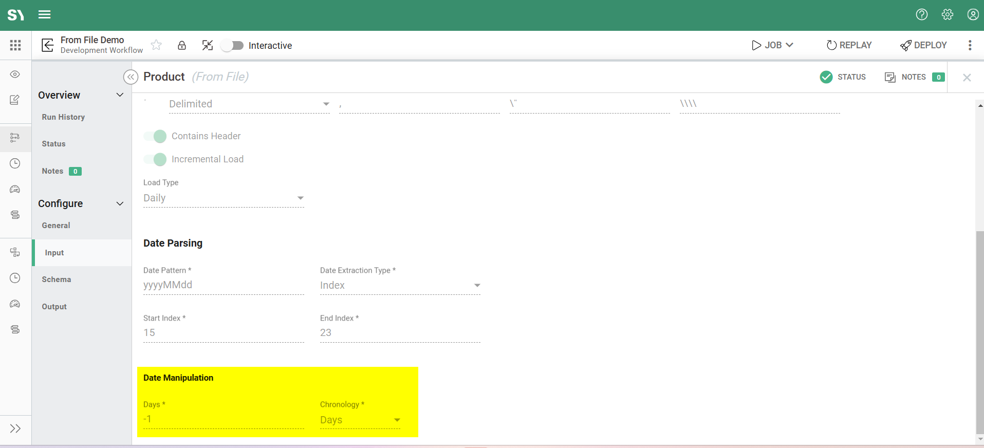
Task: Star the From File Demo workflow
Action: tap(156, 45)
